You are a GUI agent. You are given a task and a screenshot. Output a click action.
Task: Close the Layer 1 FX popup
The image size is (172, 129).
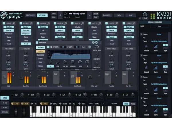click(x=100, y=42)
